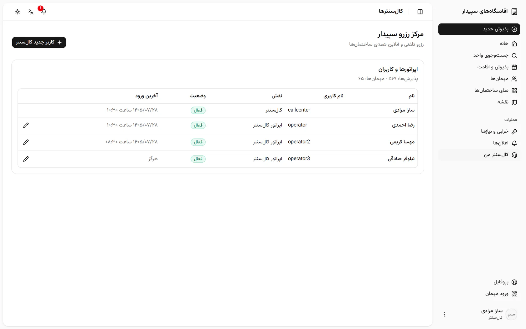Viewport: 526px width, 329px height.
Task: Go to خانه in sidebar
Action: (x=479, y=44)
